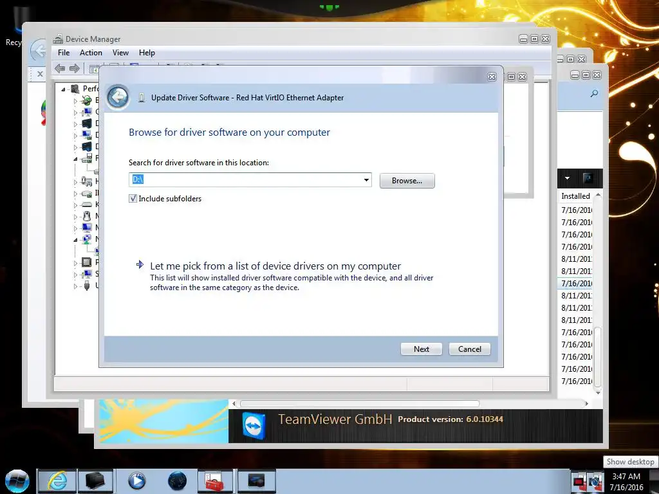
Task: Expand the human interface devices category arrow
Action: 75,181
